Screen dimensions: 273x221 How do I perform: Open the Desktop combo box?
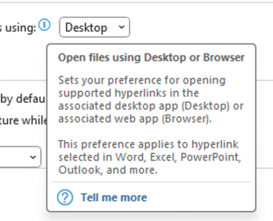(x=95, y=27)
